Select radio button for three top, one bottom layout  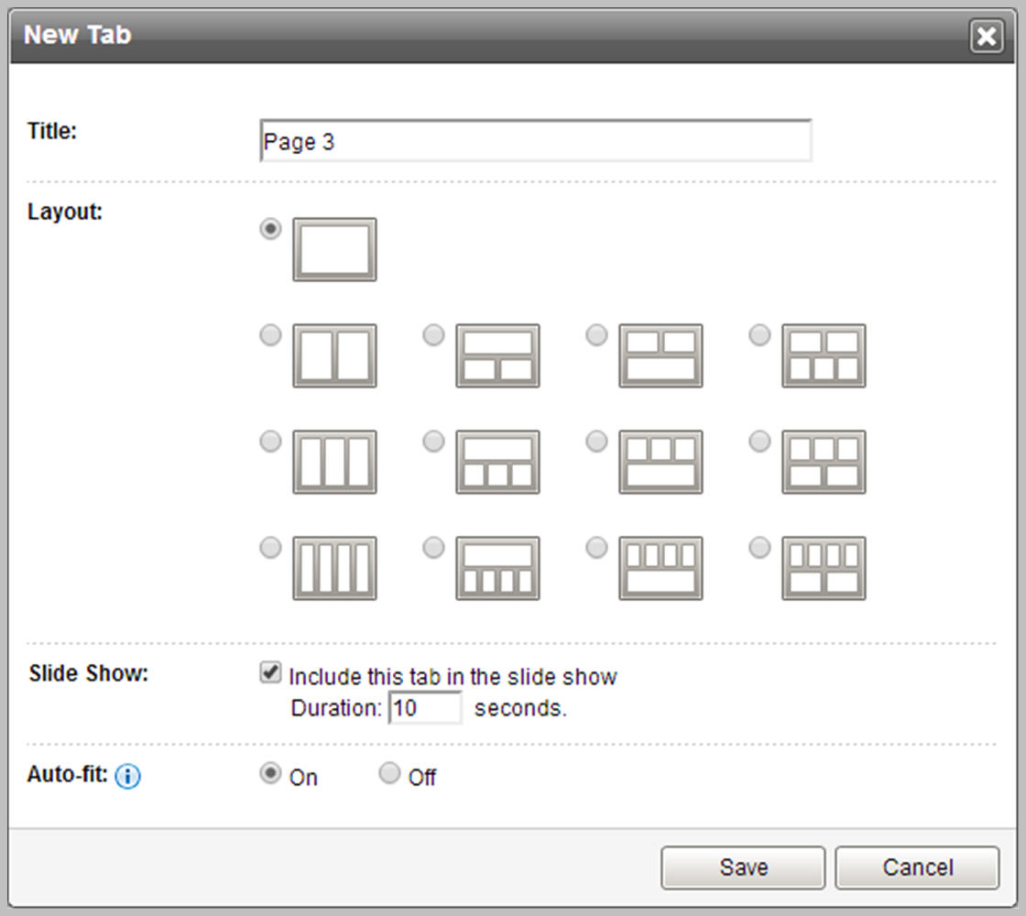tap(596, 442)
